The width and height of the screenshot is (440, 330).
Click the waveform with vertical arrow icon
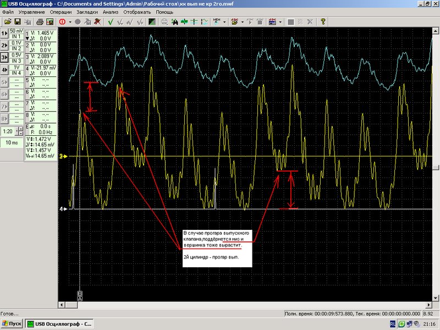(x=204, y=21)
